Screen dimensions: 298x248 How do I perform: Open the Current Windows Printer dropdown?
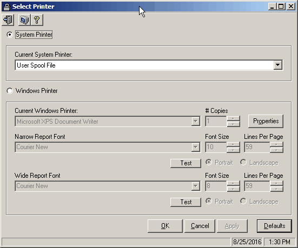[x=195, y=122]
